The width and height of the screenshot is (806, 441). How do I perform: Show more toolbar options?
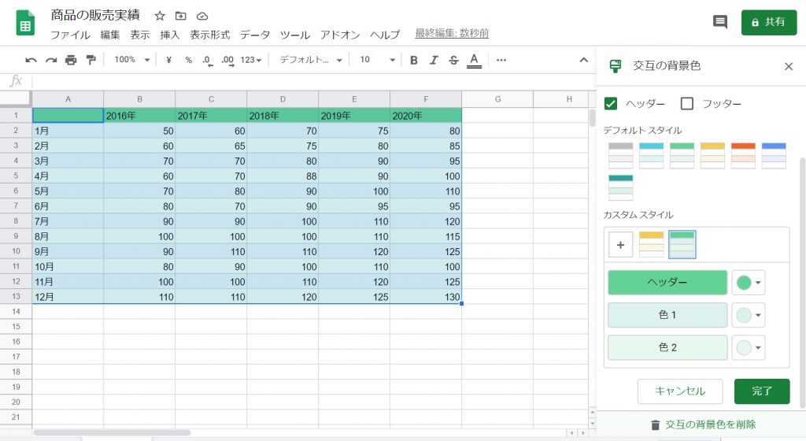point(501,60)
